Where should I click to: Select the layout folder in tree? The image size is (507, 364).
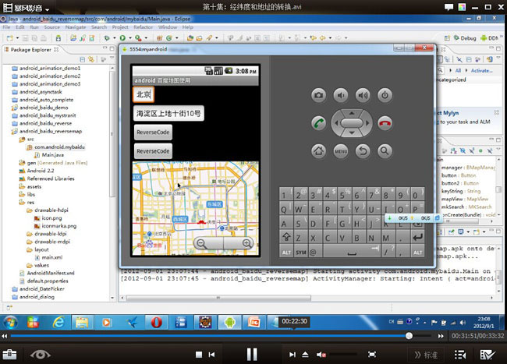click(41, 249)
